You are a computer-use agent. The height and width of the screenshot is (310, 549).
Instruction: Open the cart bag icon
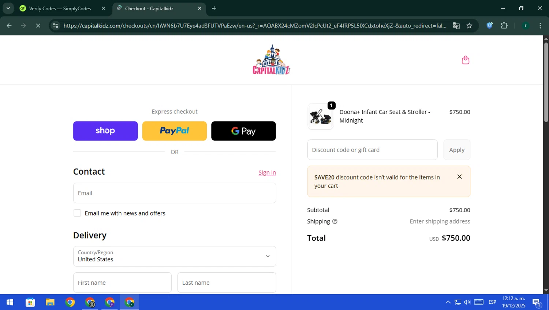pyautogui.click(x=465, y=60)
